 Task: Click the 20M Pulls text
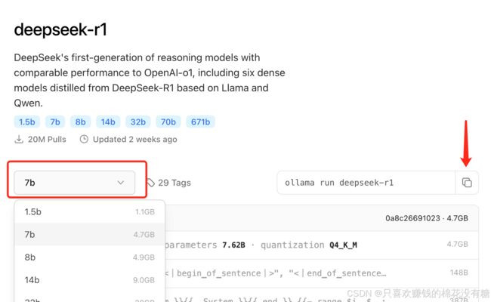tap(47, 139)
